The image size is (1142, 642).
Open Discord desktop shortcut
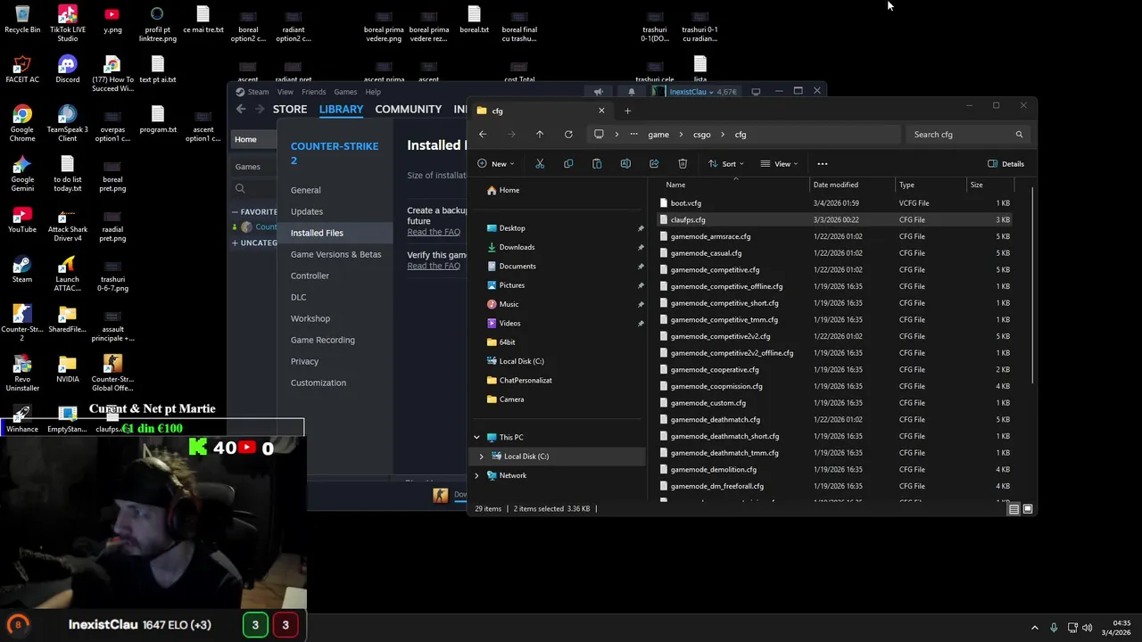[67, 69]
